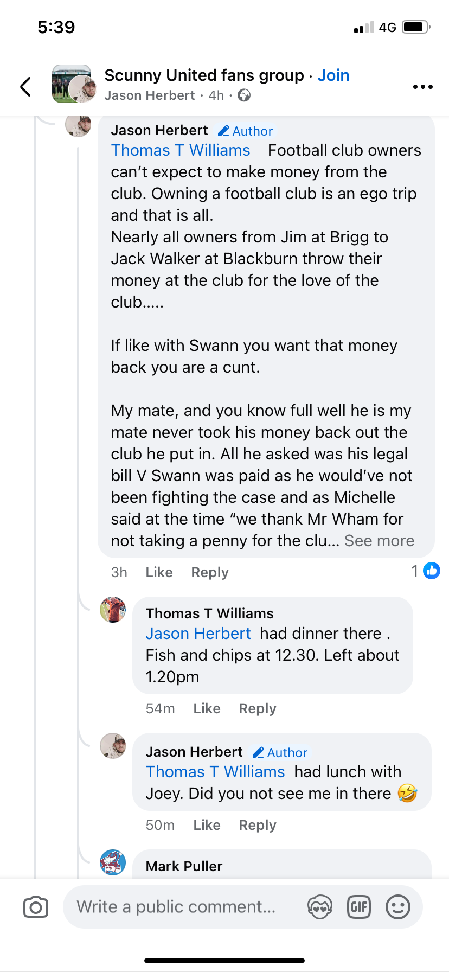Tap the globe public privacy icon

click(x=244, y=95)
